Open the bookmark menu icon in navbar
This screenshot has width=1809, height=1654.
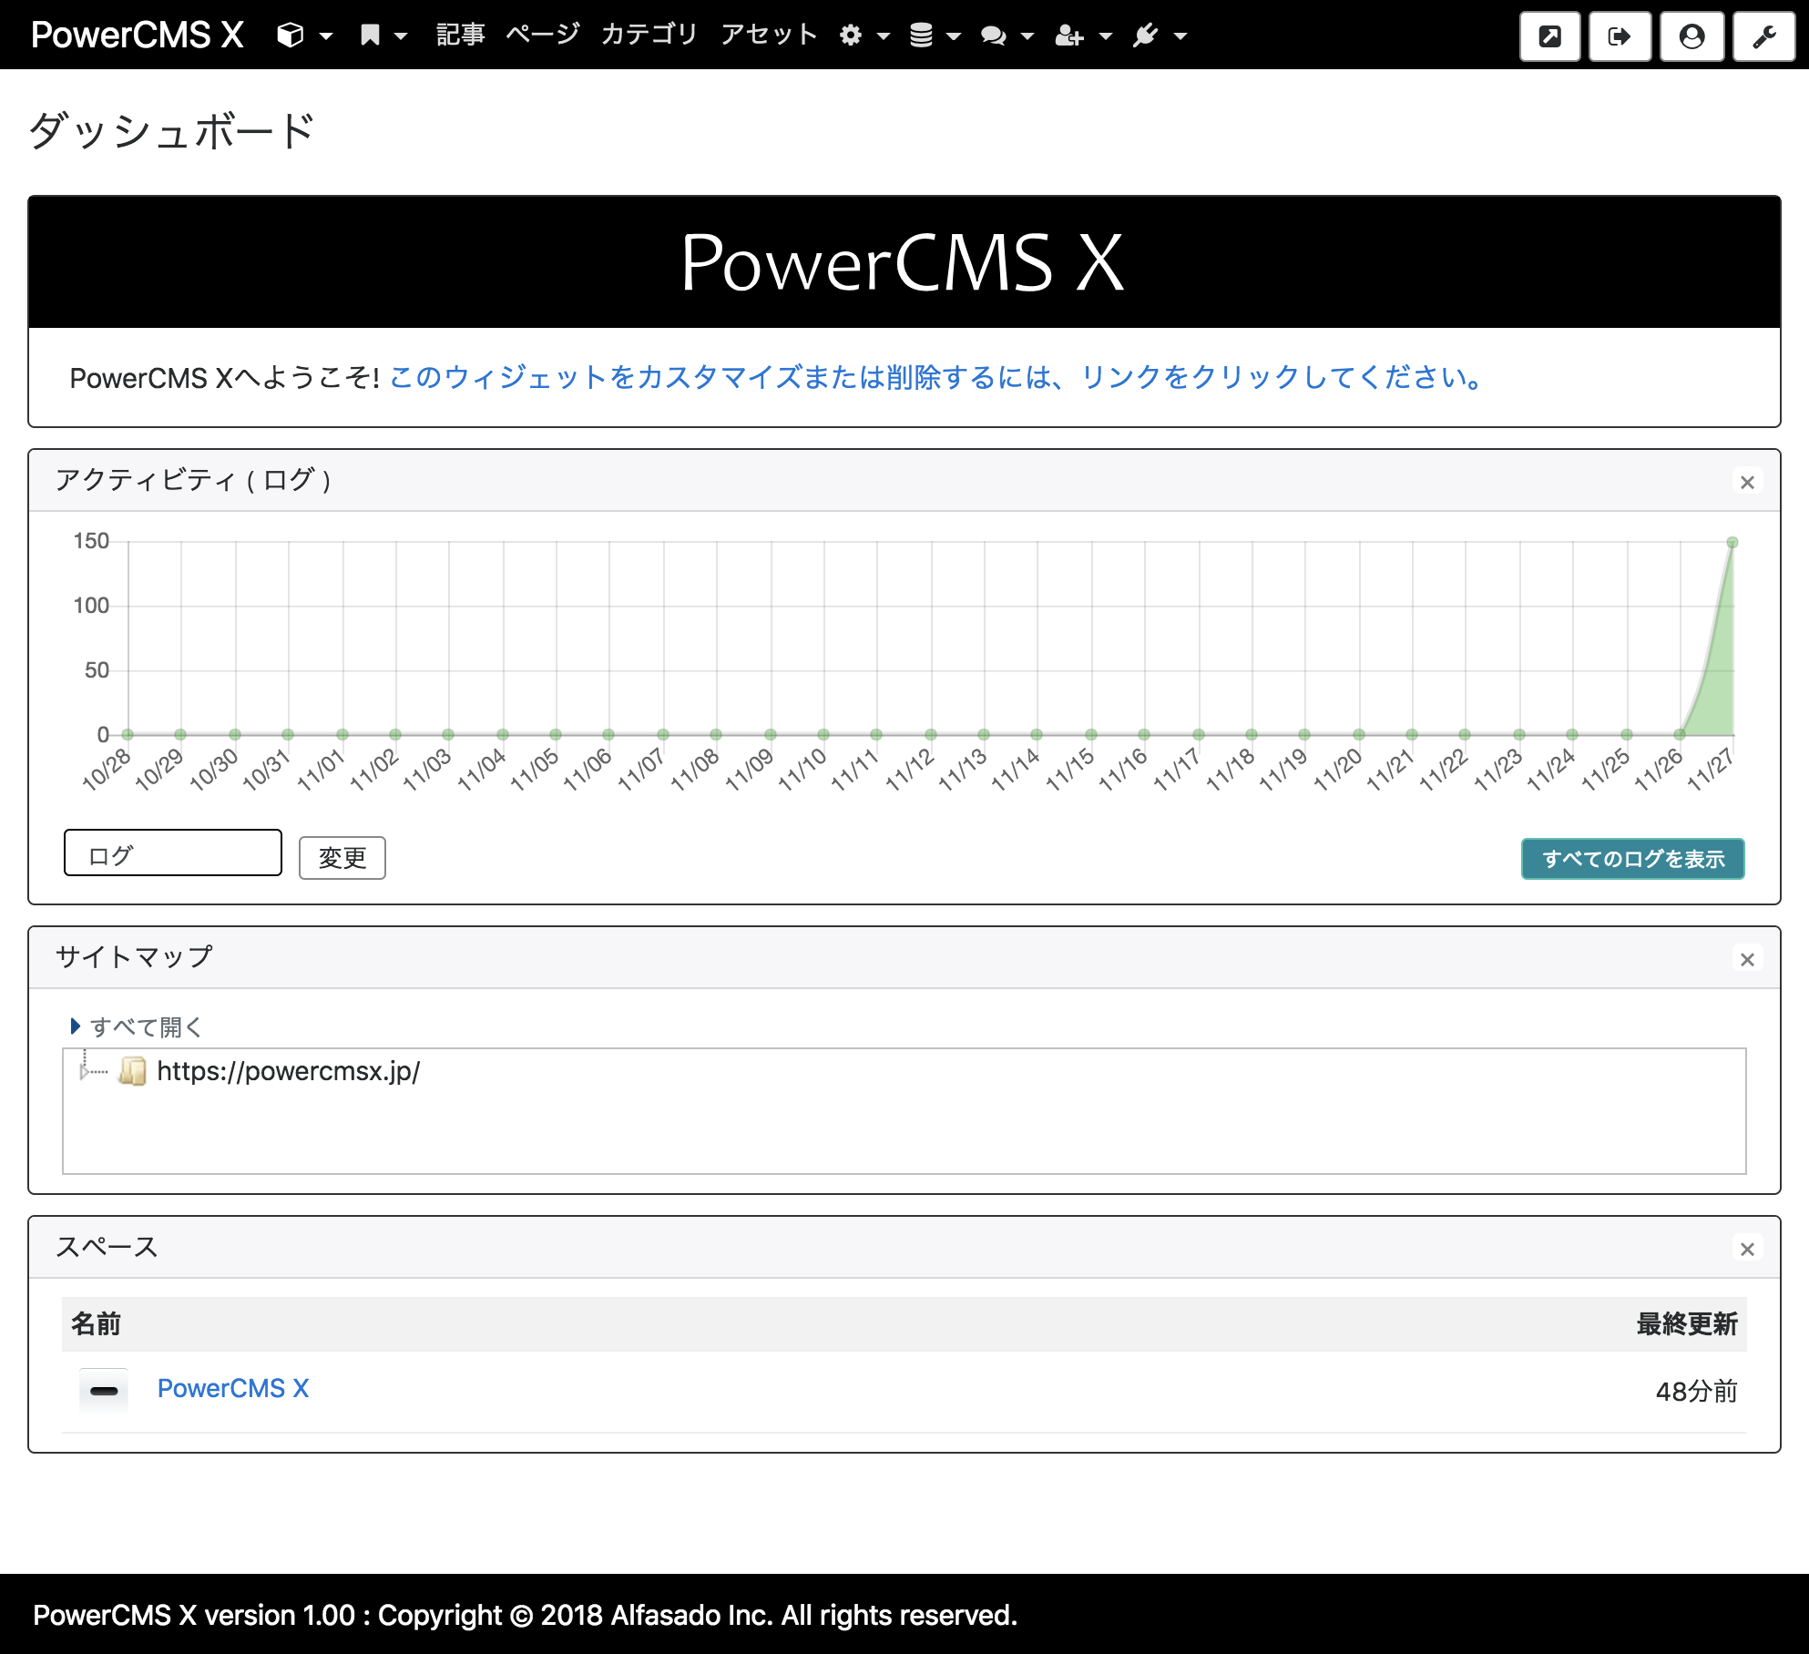pyautogui.click(x=383, y=36)
